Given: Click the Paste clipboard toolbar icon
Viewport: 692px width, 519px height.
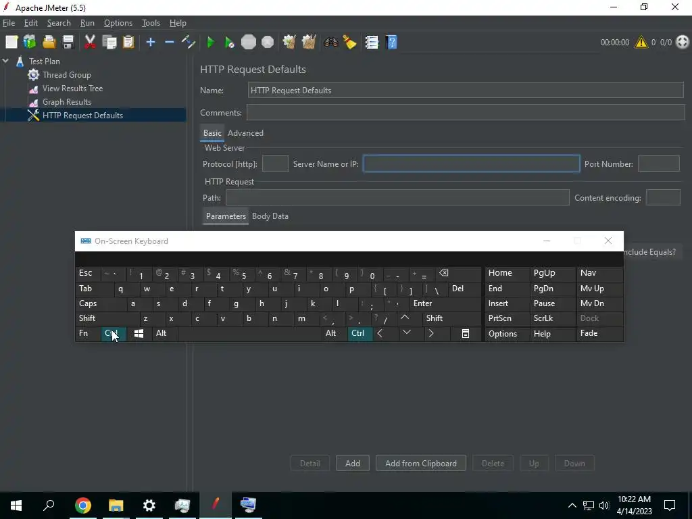Looking at the screenshot, I should (x=128, y=43).
